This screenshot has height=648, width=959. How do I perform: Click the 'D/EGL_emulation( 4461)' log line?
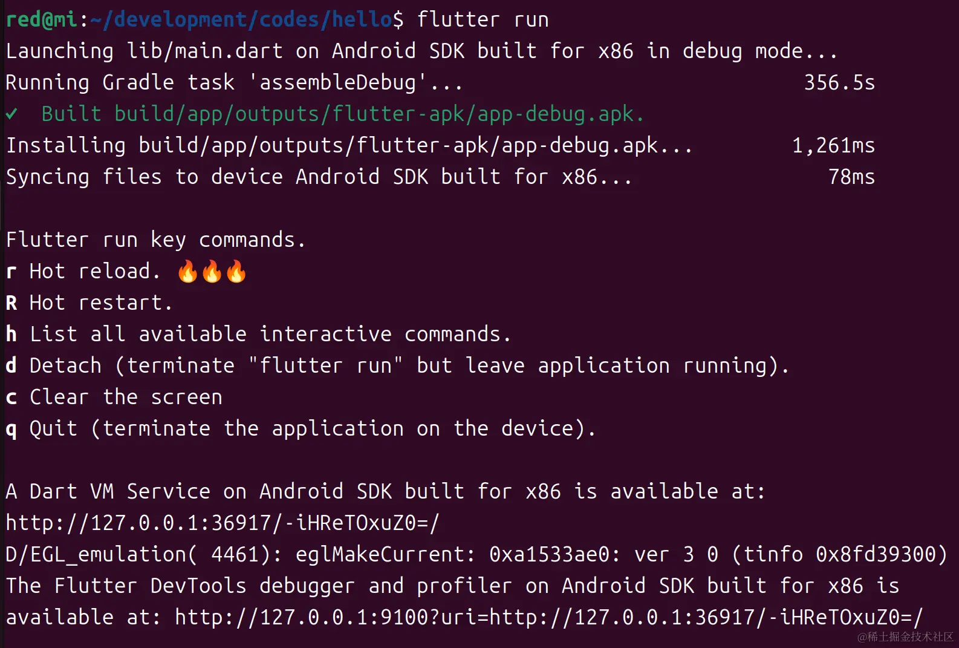point(476,554)
